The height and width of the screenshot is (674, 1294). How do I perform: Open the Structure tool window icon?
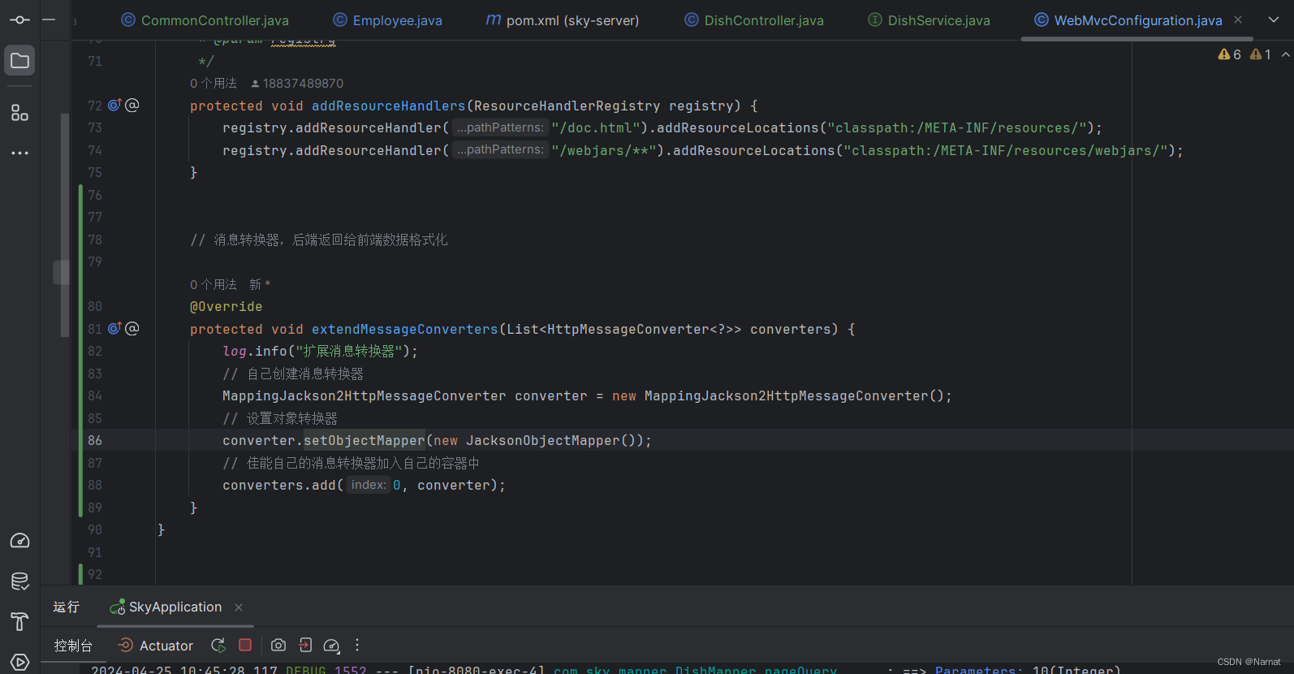click(19, 113)
